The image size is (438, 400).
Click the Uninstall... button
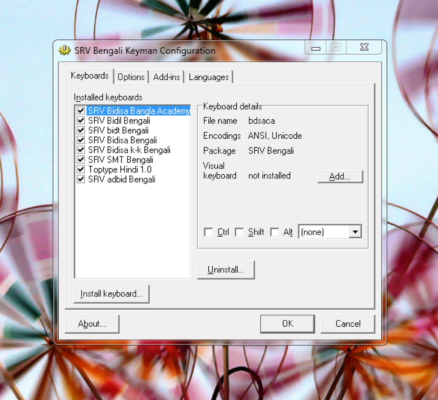pos(226,270)
